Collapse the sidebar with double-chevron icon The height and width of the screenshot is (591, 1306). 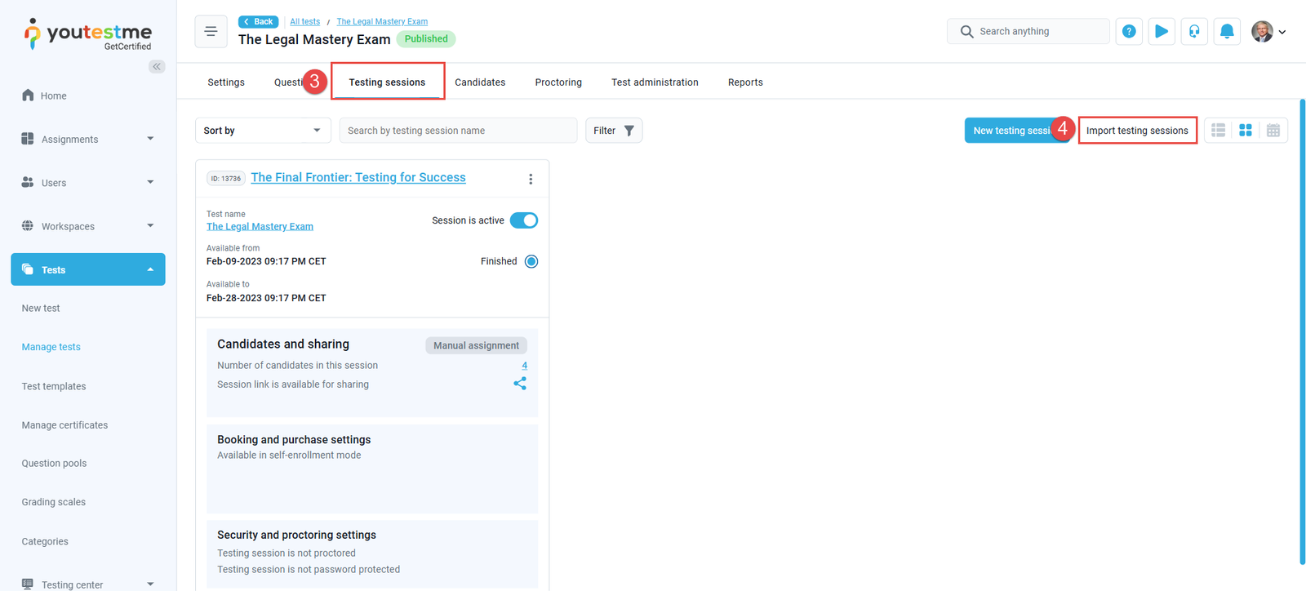point(157,67)
